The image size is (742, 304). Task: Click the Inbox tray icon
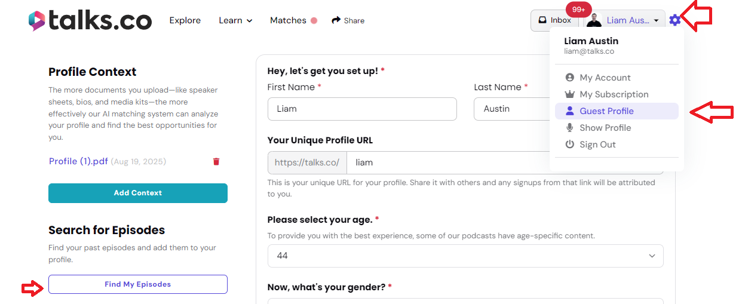[x=542, y=20]
